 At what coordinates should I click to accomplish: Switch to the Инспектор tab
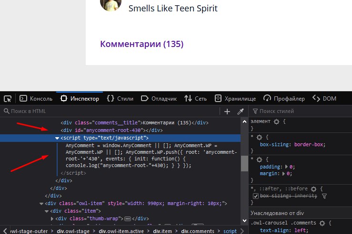pyautogui.click(x=80, y=99)
